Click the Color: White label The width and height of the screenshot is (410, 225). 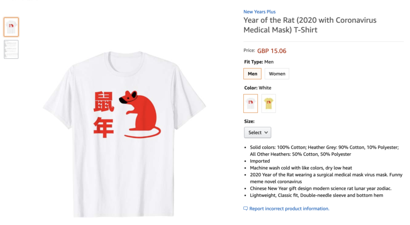(x=258, y=88)
